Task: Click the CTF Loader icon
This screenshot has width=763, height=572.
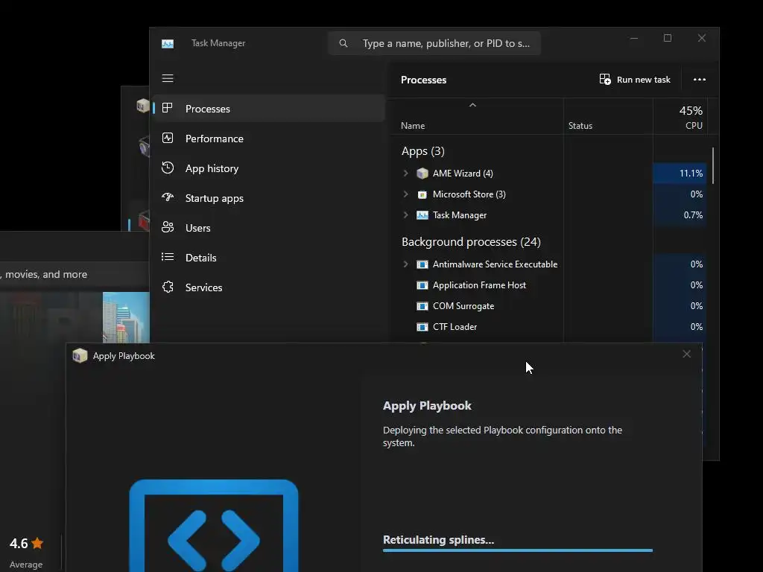Action: tap(422, 328)
